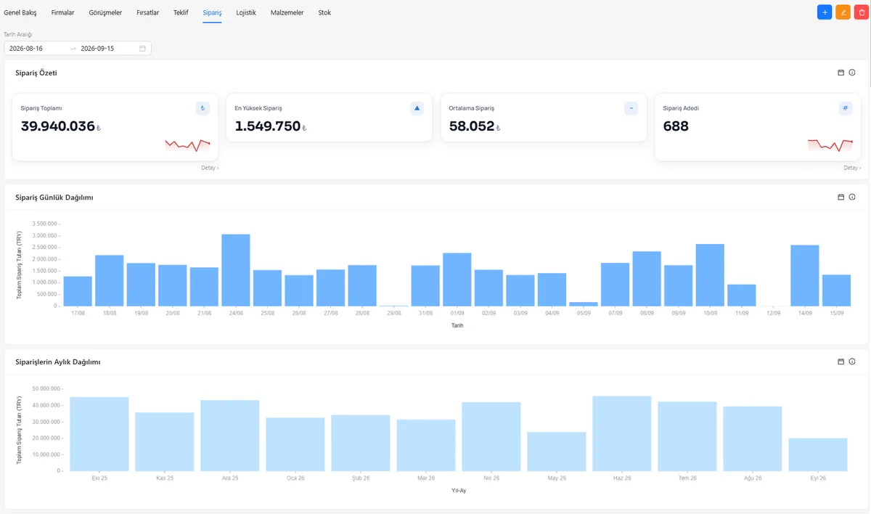Click the Eyl 26 bar in the monthly chart

tap(818, 454)
